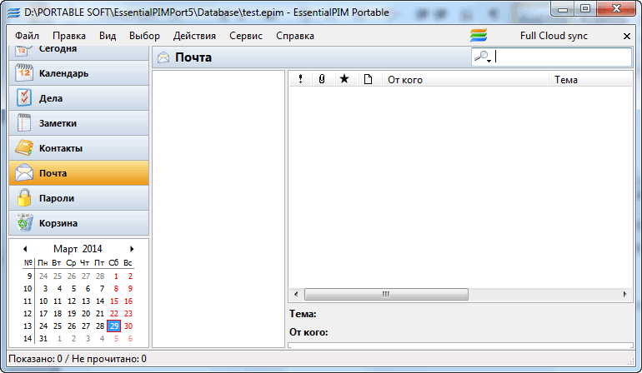Open the Файл menu
The image size is (642, 373).
tap(27, 36)
